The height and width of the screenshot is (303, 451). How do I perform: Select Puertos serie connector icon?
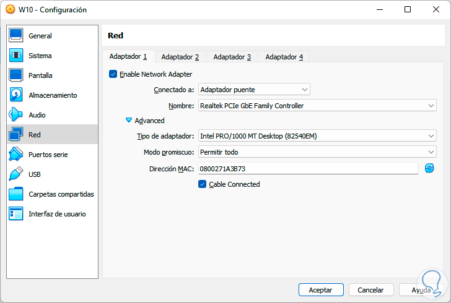click(x=16, y=155)
